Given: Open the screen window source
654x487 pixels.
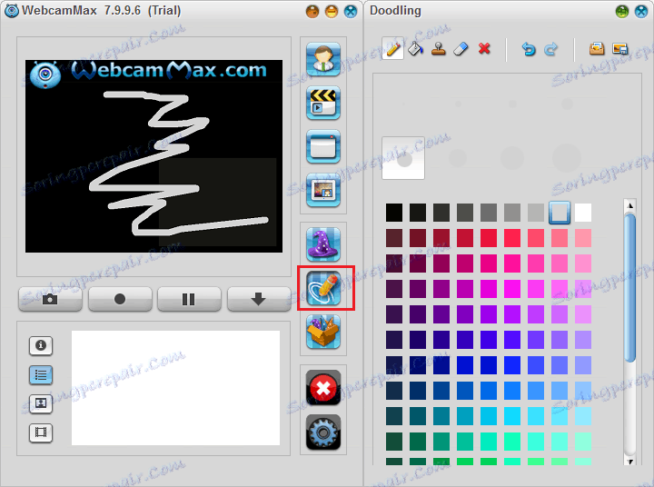Looking at the screenshot, I should pos(323,146).
